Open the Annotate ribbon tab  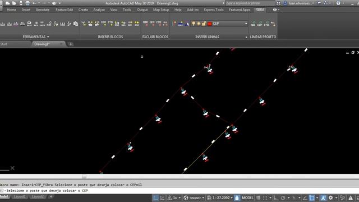43,10
